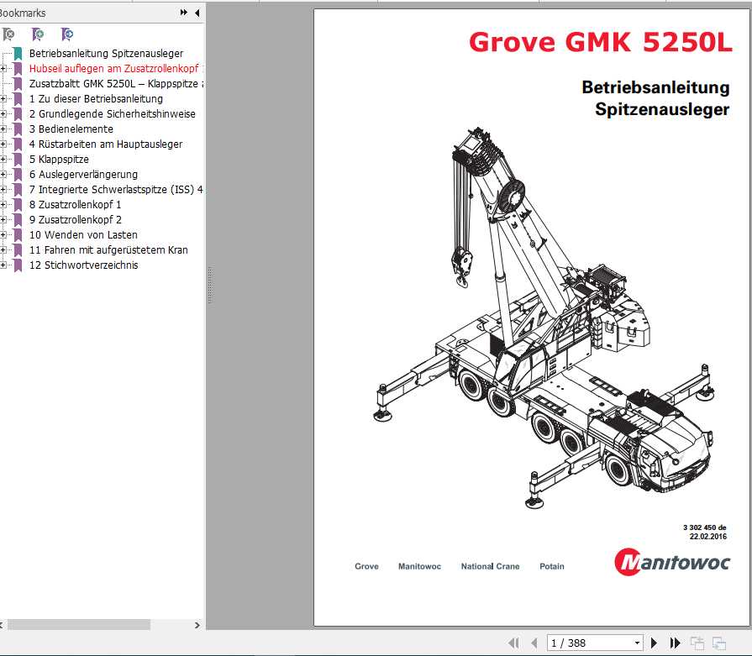
Task: Click the last page navigation icon
Action: 676,643
